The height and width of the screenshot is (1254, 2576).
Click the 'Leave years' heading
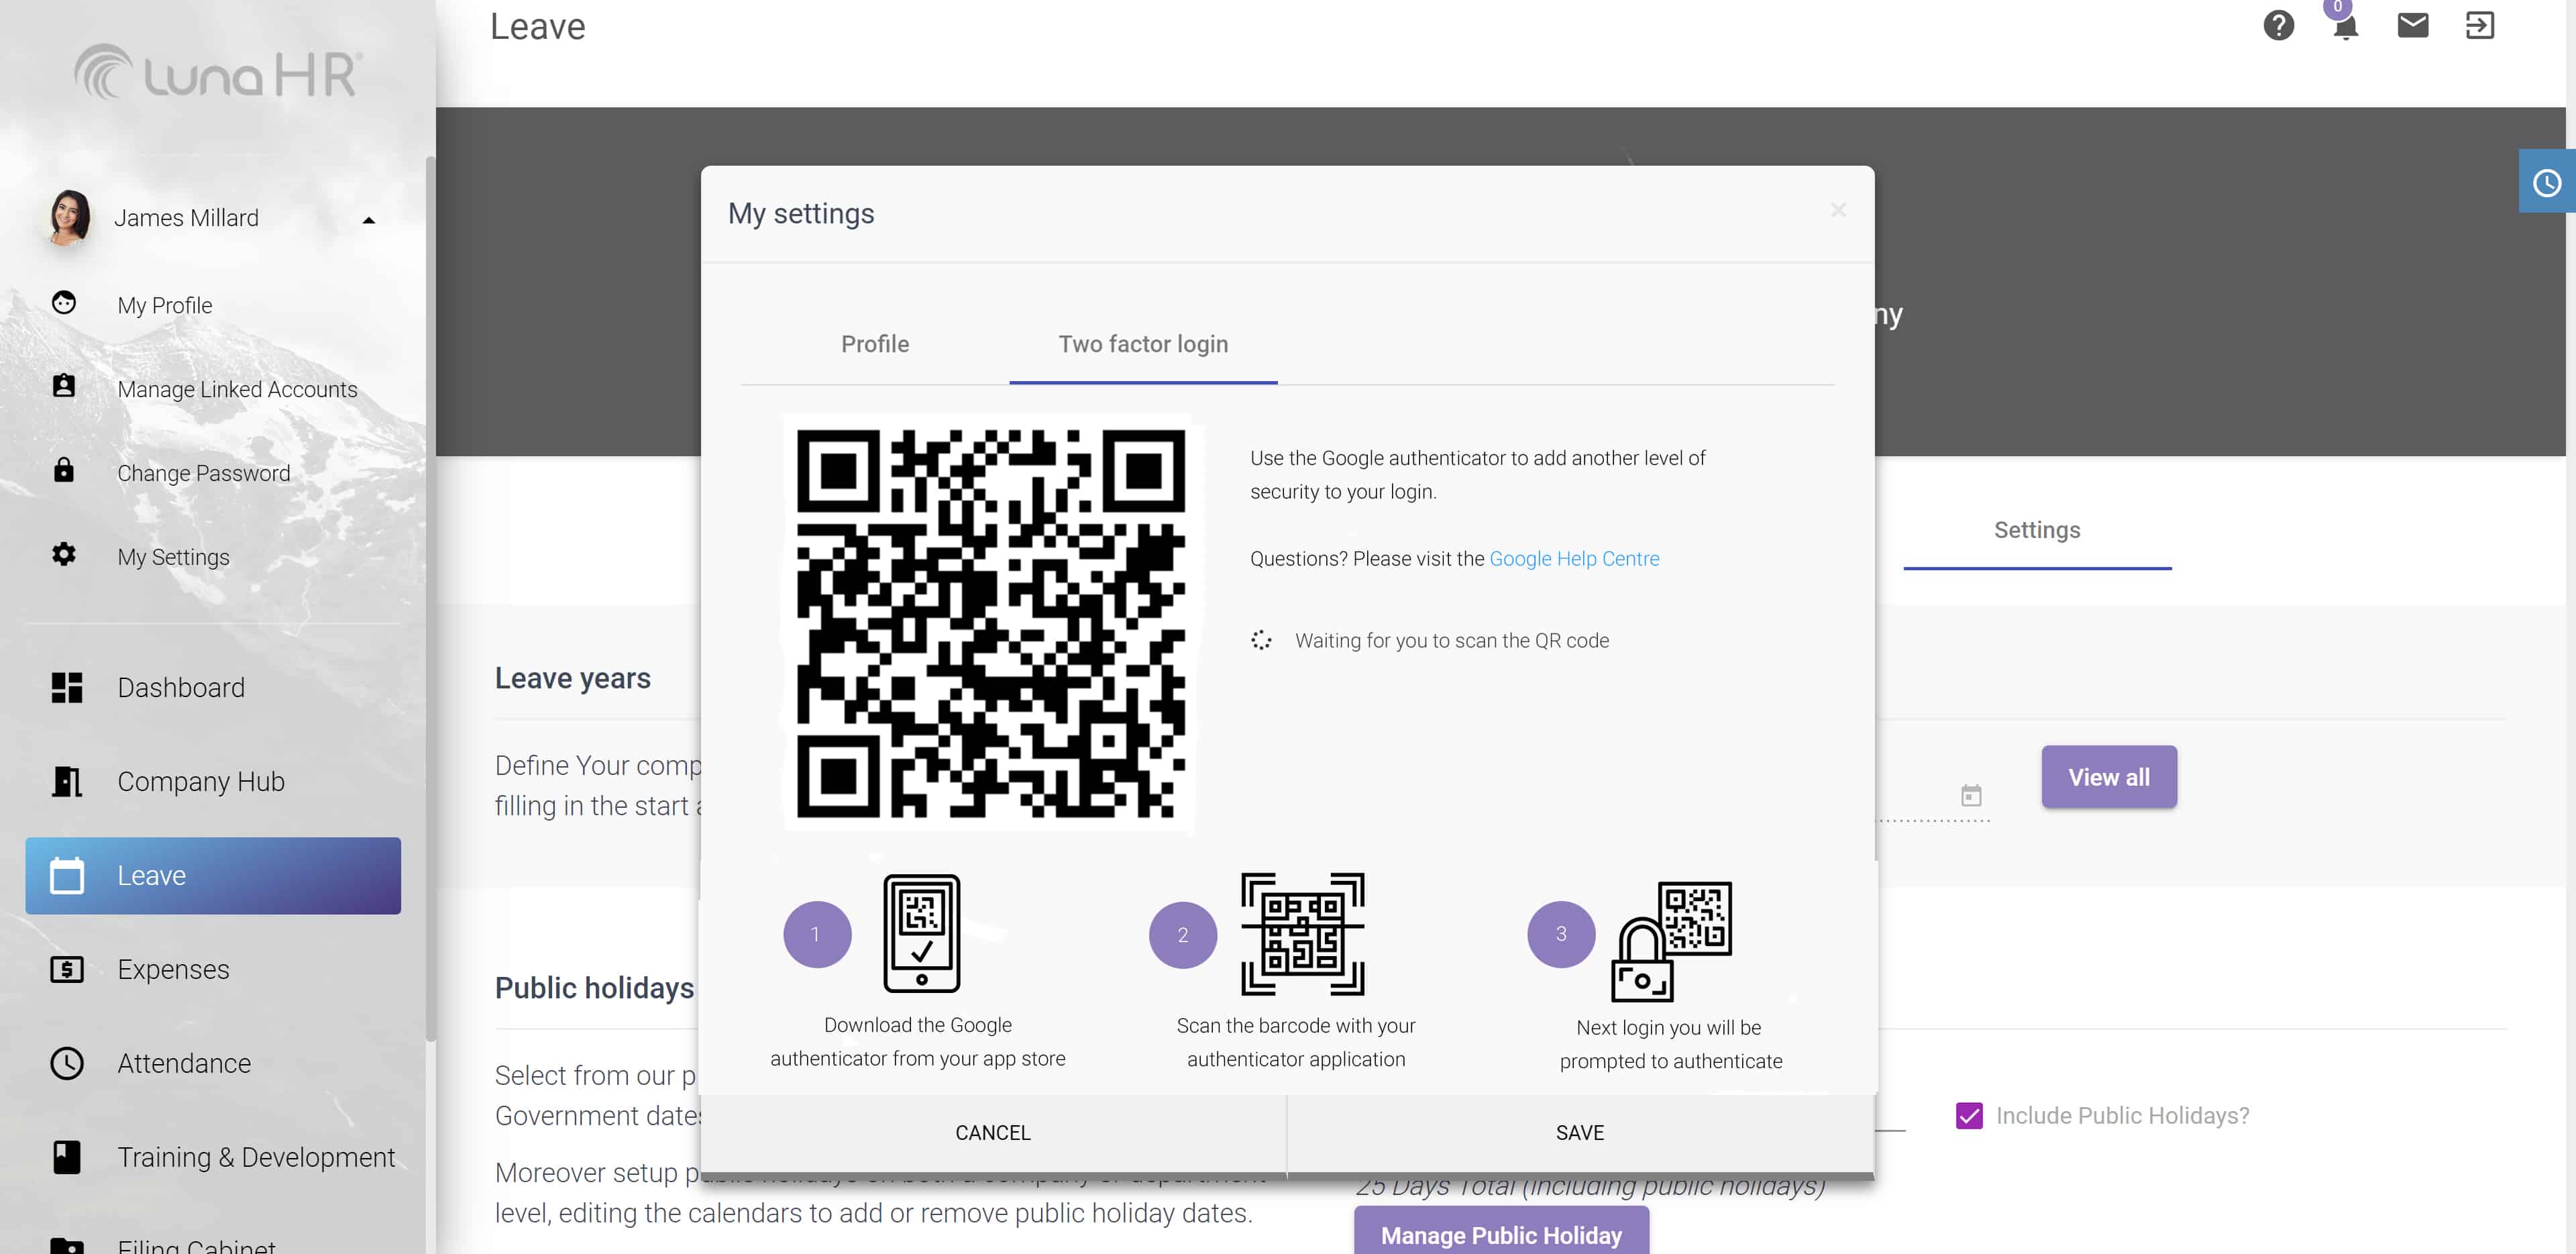coord(572,678)
